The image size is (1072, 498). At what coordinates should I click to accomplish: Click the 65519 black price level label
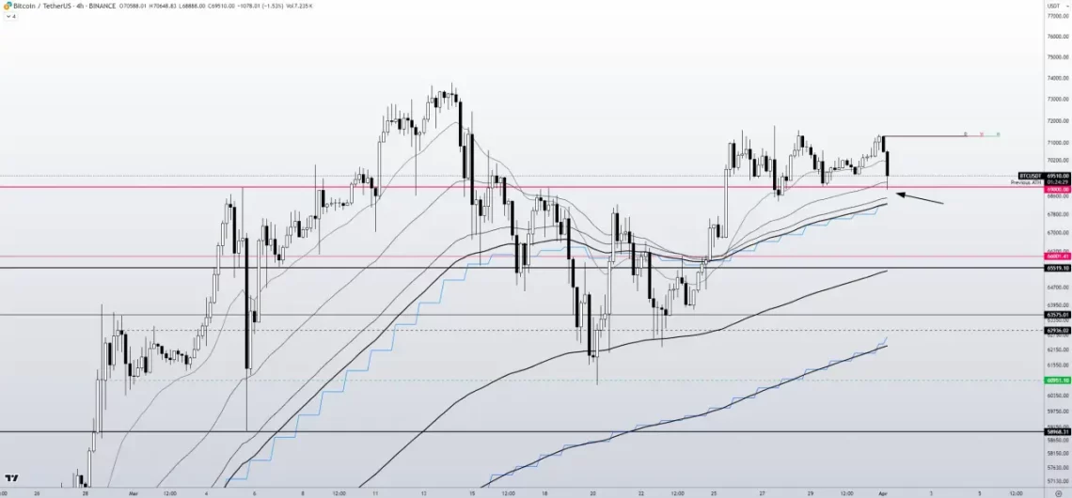click(1057, 268)
